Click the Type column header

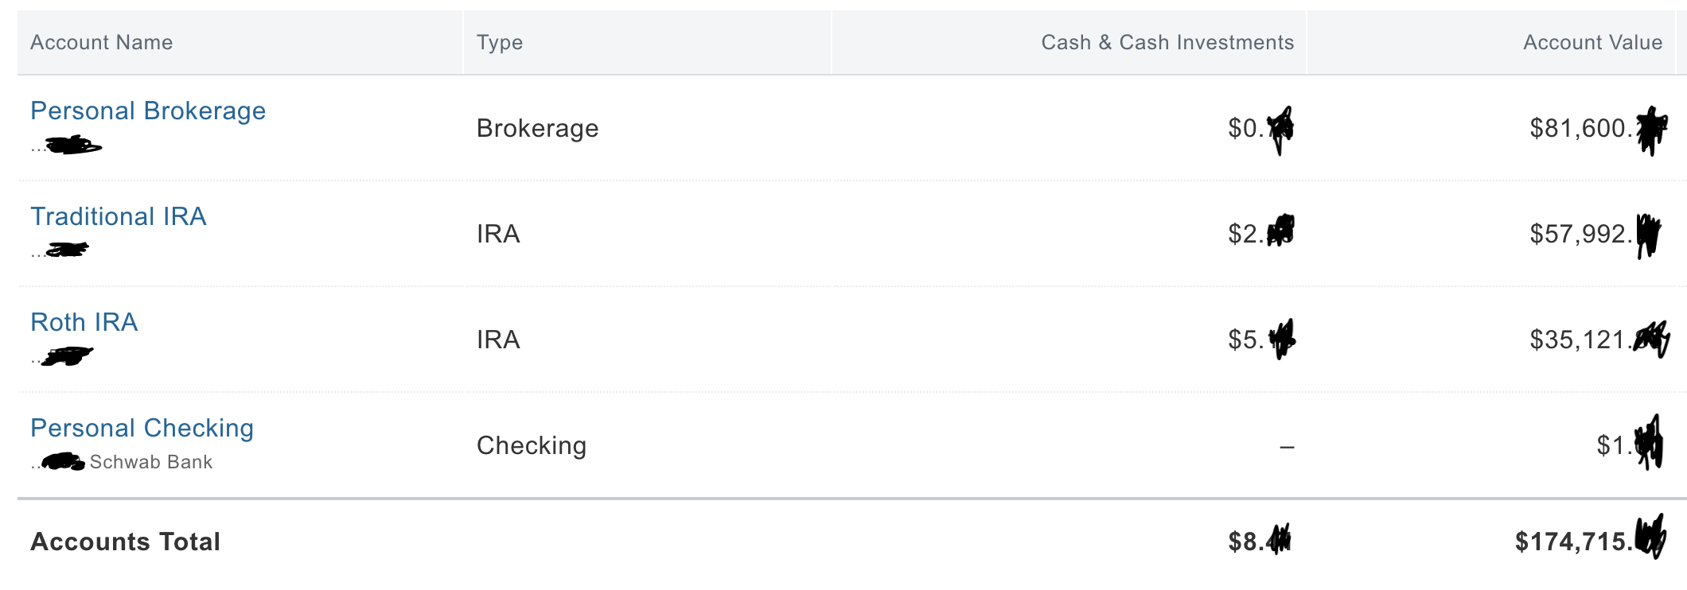(500, 43)
